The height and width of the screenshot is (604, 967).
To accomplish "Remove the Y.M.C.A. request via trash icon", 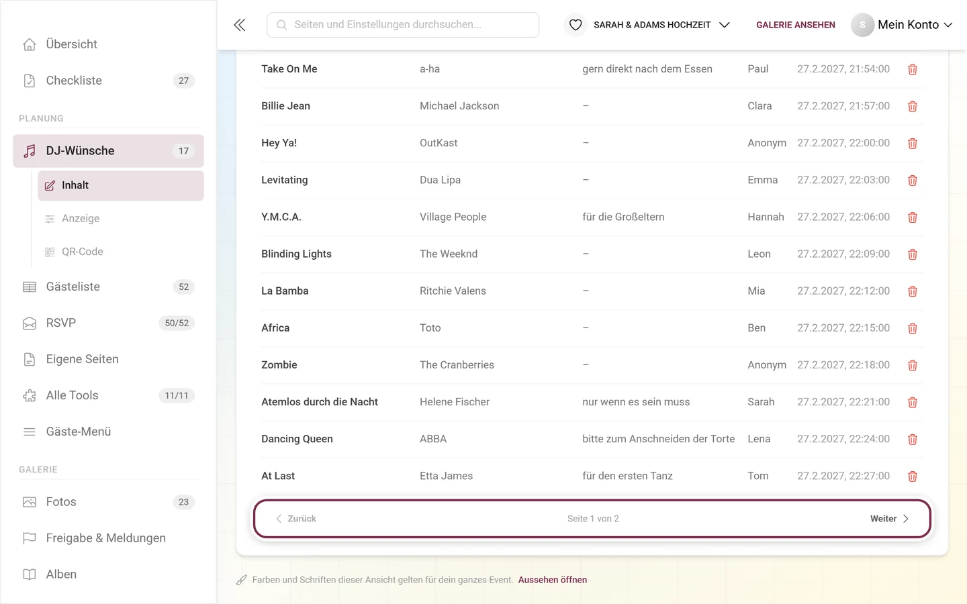I will 913,217.
